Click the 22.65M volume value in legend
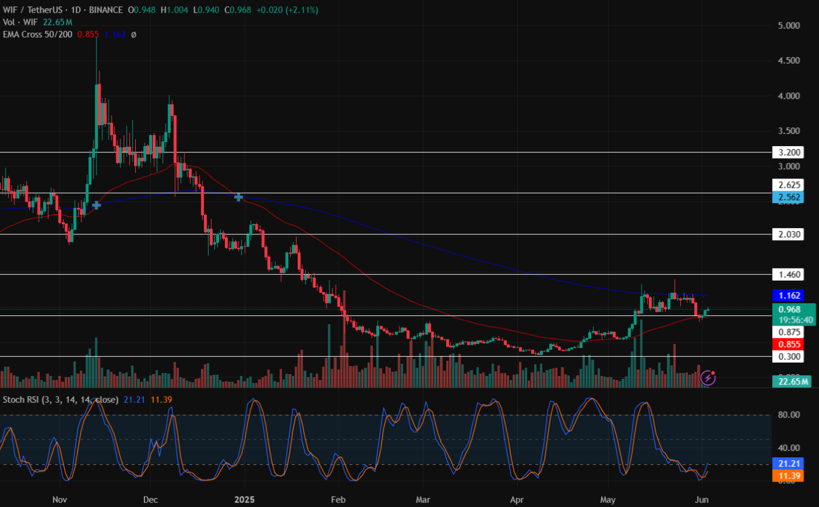 (x=57, y=22)
